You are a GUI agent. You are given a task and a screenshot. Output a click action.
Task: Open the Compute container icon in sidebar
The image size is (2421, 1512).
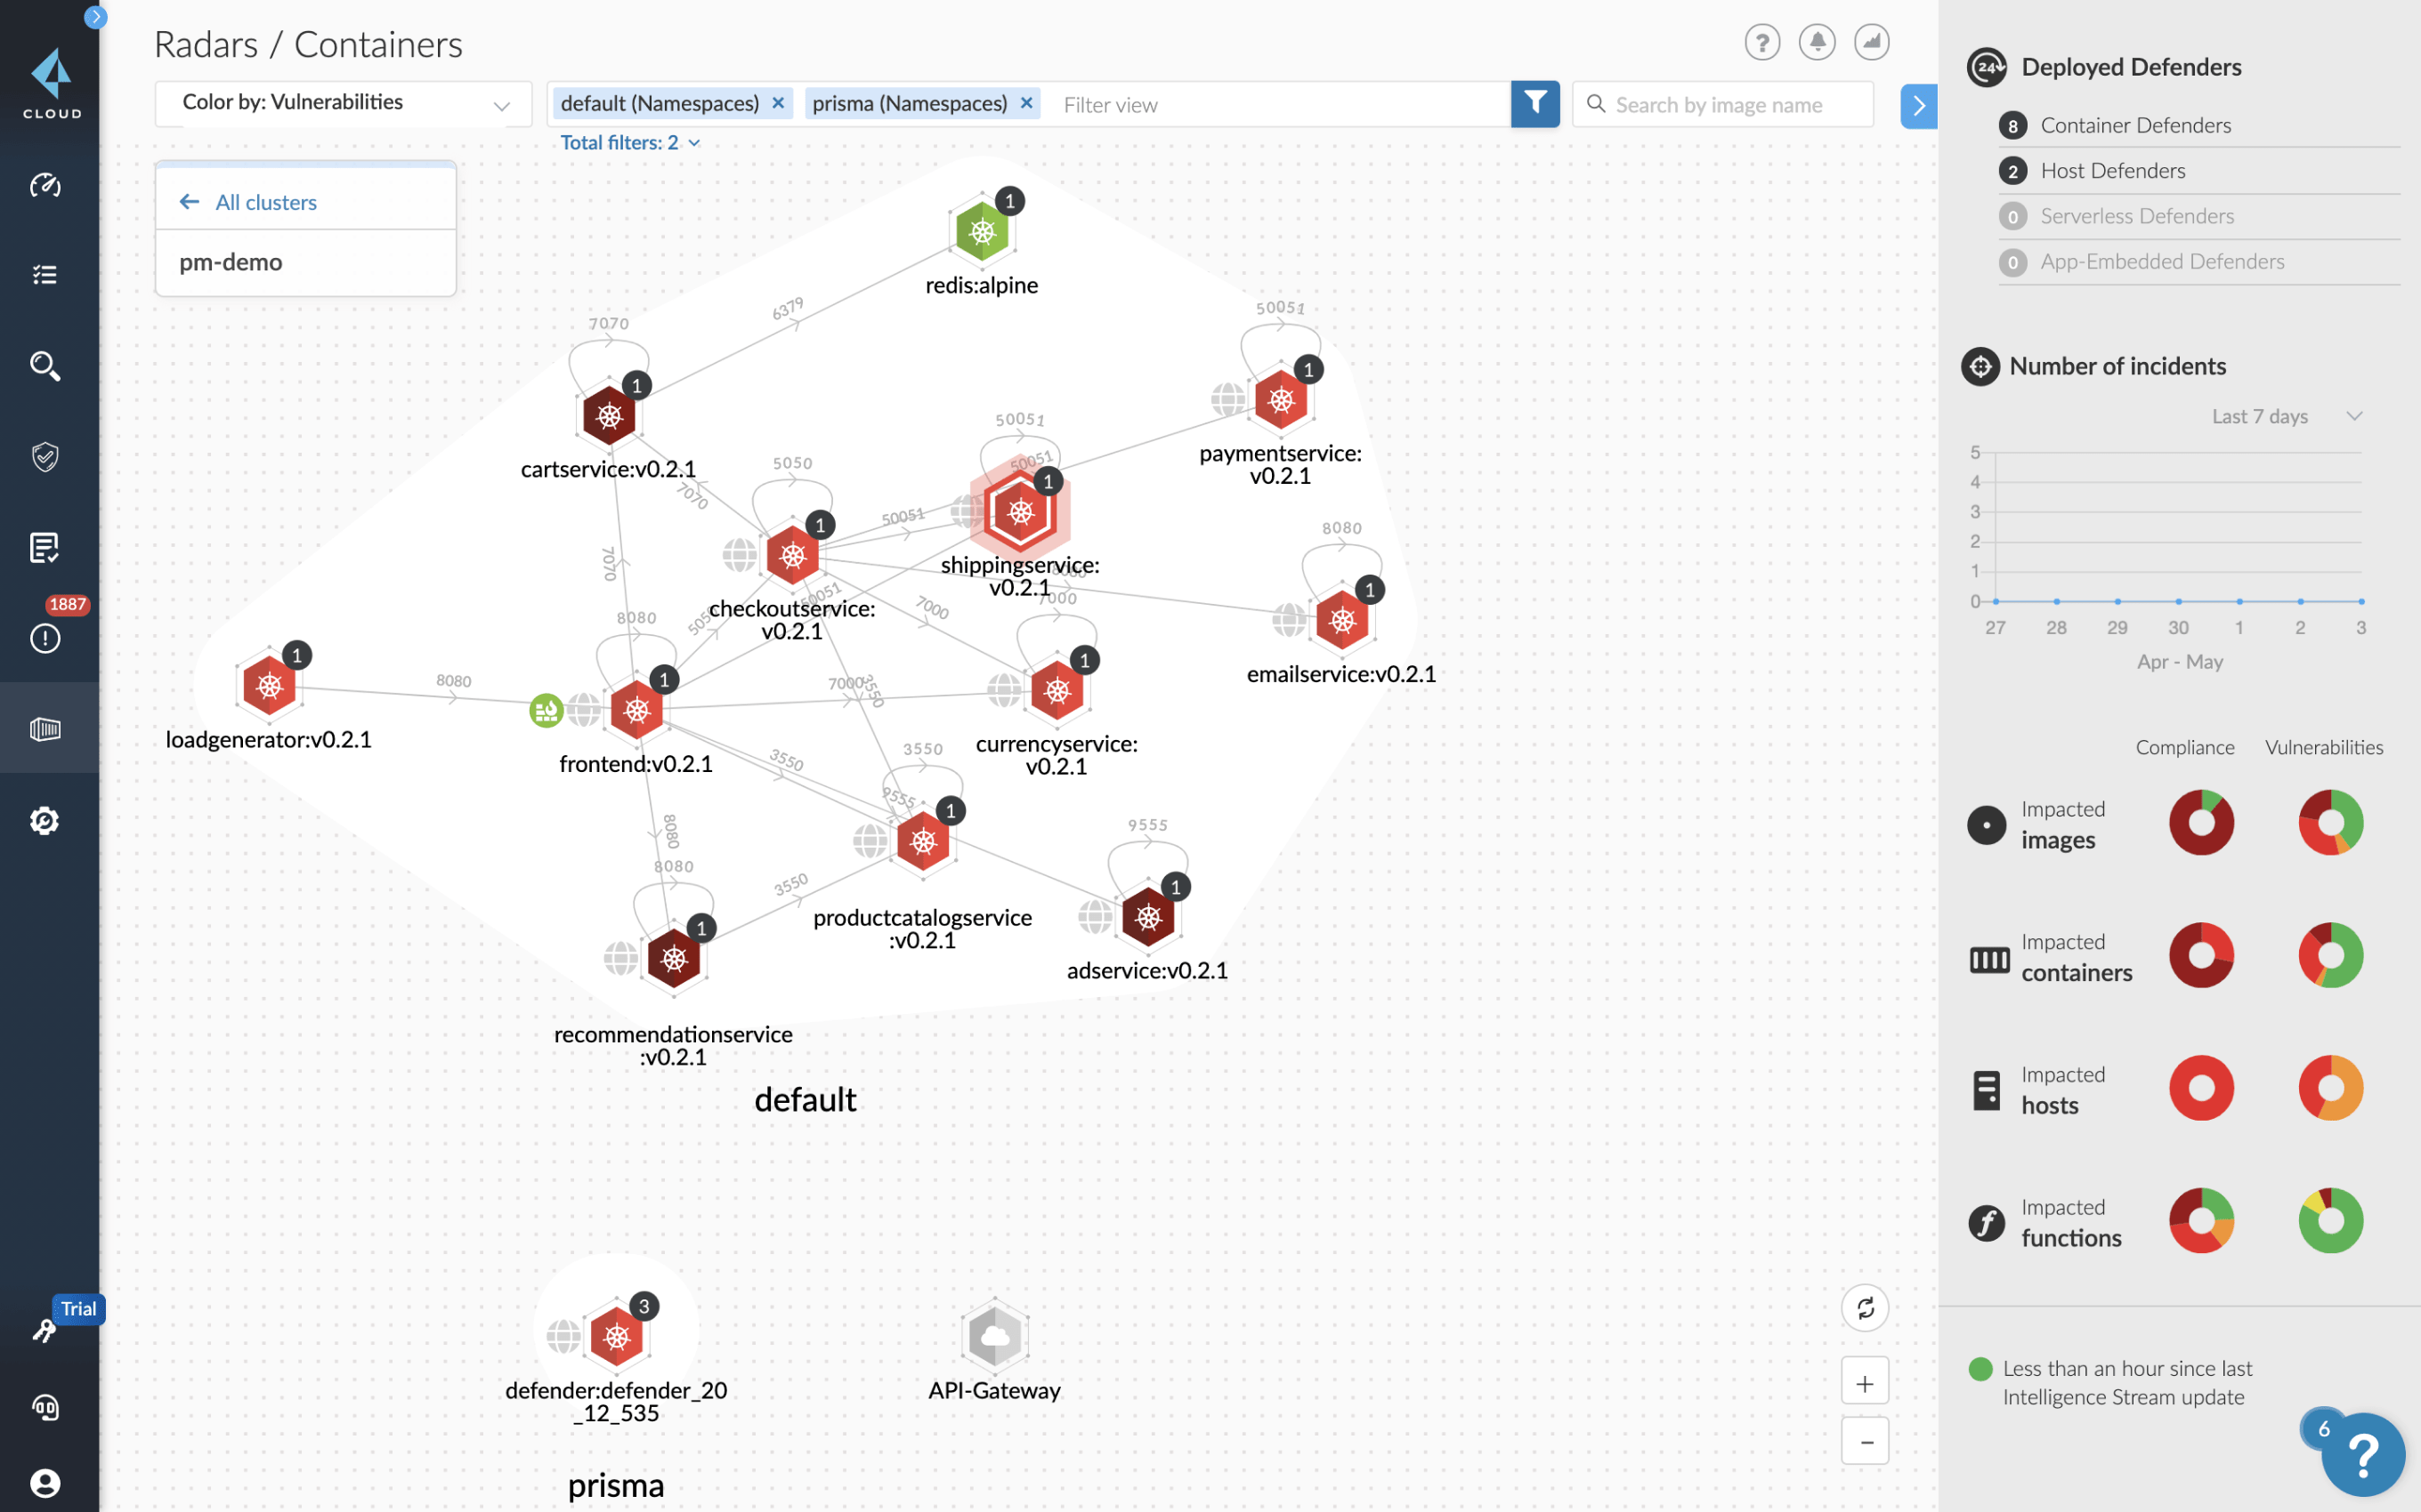pos(45,729)
